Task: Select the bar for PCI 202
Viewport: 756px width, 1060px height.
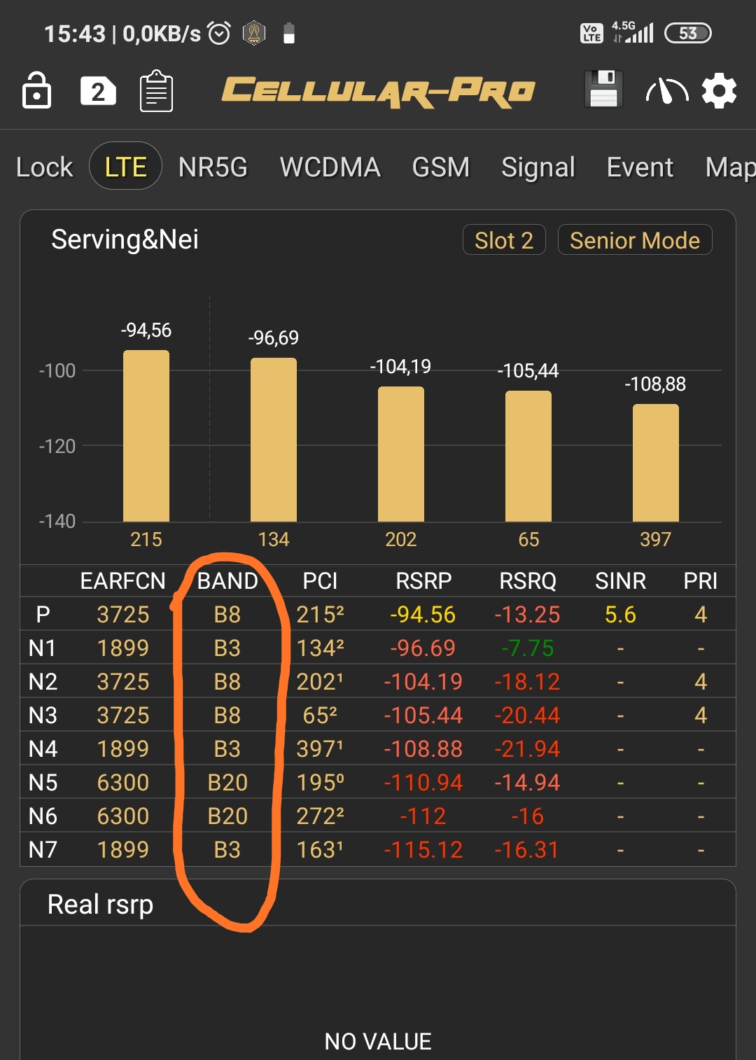Action: click(401, 454)
